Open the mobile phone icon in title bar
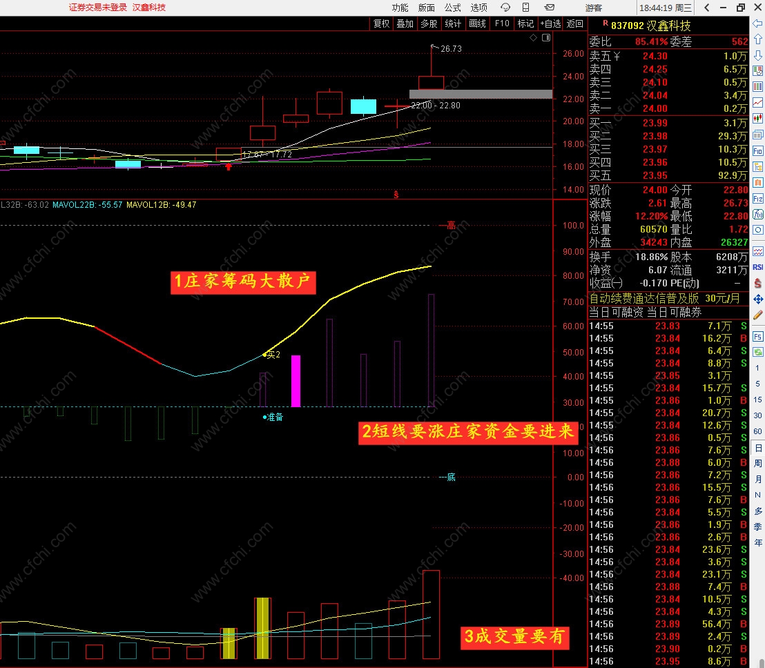 [x=526, y=8]
